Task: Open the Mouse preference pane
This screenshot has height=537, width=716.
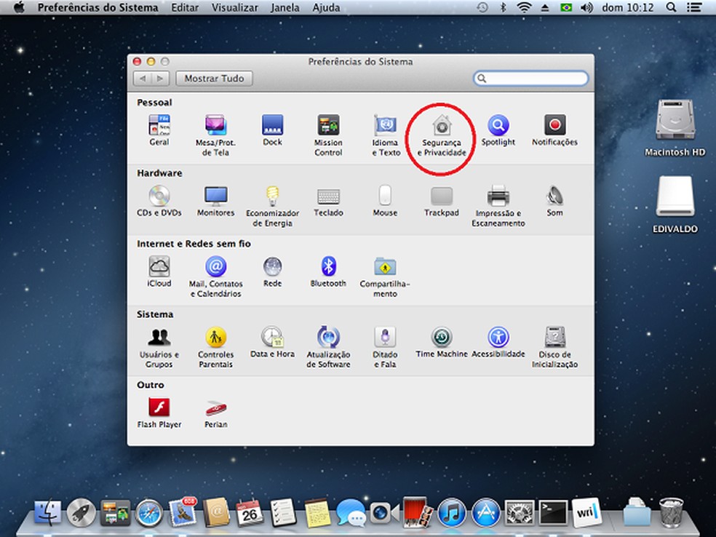Action: pyautogui.click(x=385, y=201)
